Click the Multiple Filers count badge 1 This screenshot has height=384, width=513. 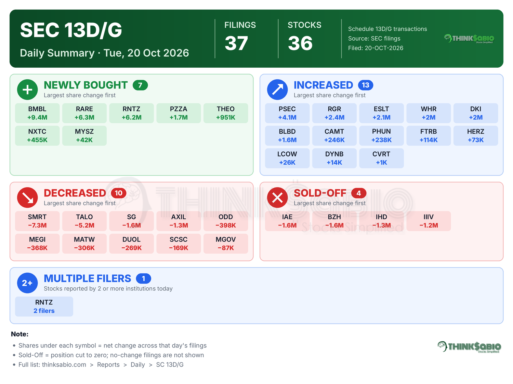(x=144, y=278)
